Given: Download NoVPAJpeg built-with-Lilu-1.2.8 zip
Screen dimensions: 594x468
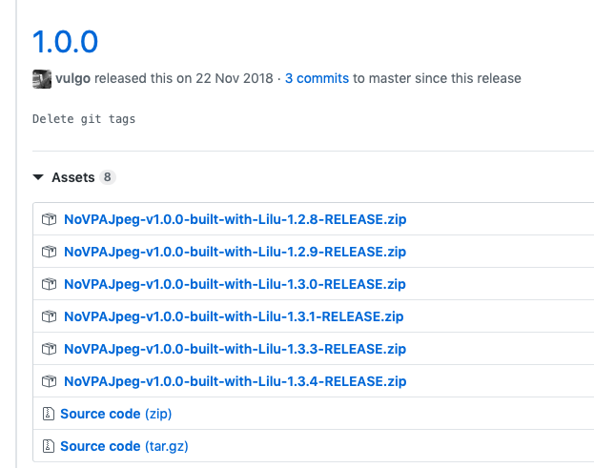Looking at the screenshot, I should pos(235,219).
